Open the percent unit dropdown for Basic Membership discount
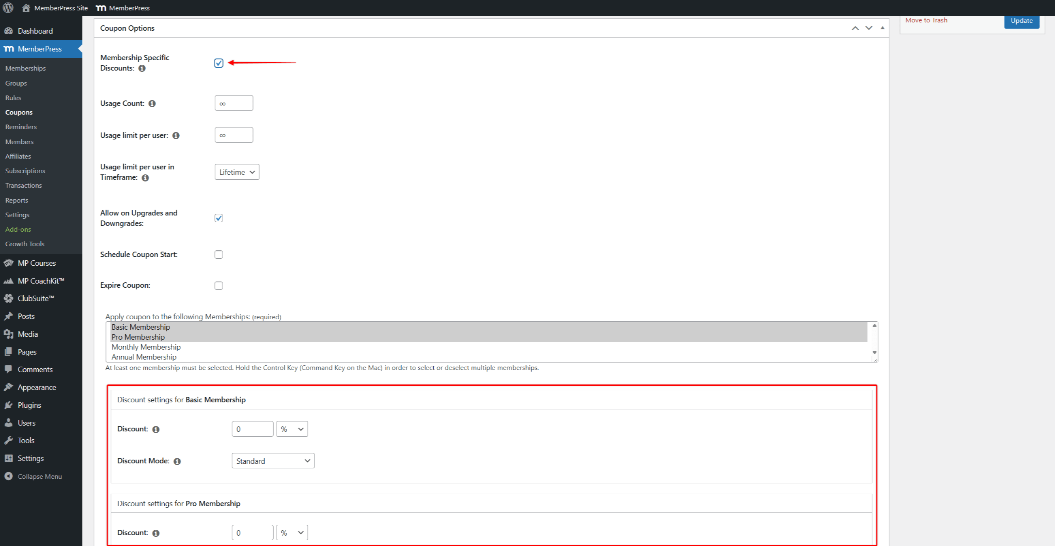This screenshot has width=1055, height=546. click(292, 428)
